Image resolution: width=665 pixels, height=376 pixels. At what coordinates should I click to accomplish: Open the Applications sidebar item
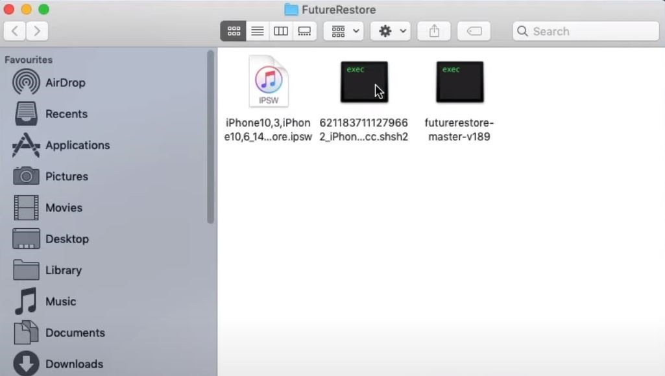[x=78, y=145]
